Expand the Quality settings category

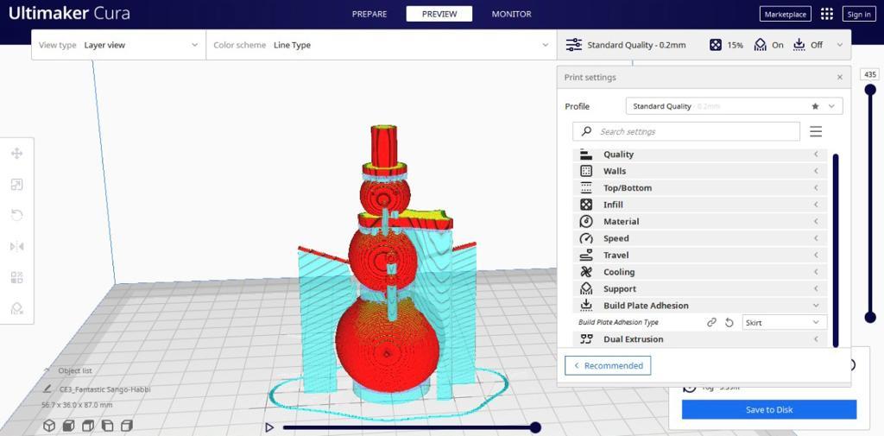click(x=699, y=155)
